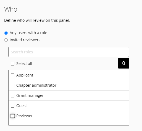
Task: Click the 'Select all' label text
Action: (24, 64)
